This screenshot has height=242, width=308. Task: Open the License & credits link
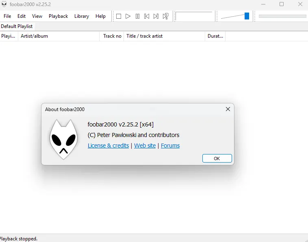coord(108,146)
